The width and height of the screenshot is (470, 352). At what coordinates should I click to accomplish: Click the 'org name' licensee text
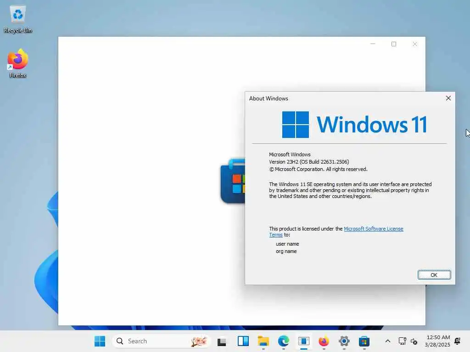[x=286, y=251]
